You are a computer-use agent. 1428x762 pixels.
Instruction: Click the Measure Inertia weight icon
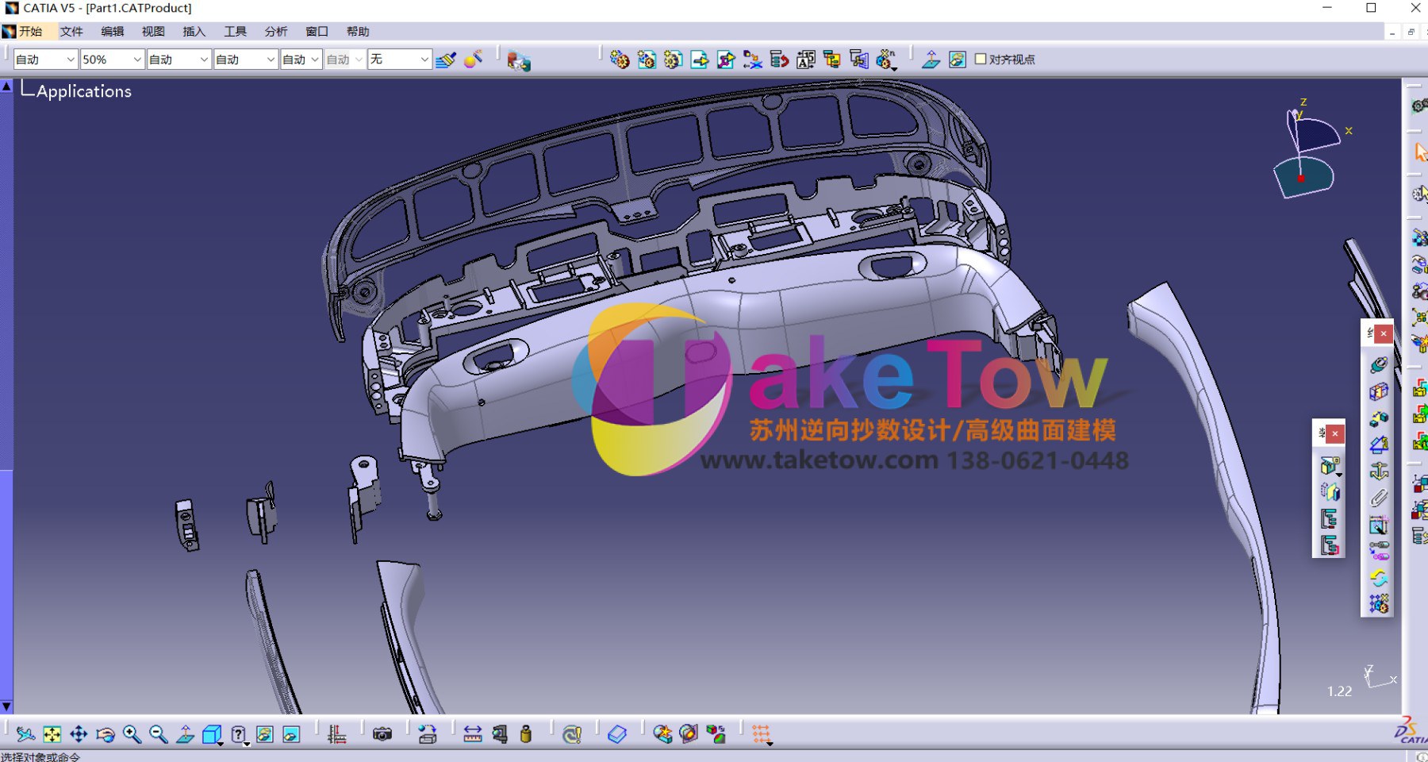point(525,734)
